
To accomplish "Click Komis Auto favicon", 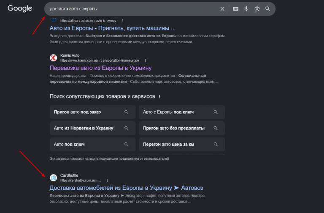I will [x=53, y=58].
